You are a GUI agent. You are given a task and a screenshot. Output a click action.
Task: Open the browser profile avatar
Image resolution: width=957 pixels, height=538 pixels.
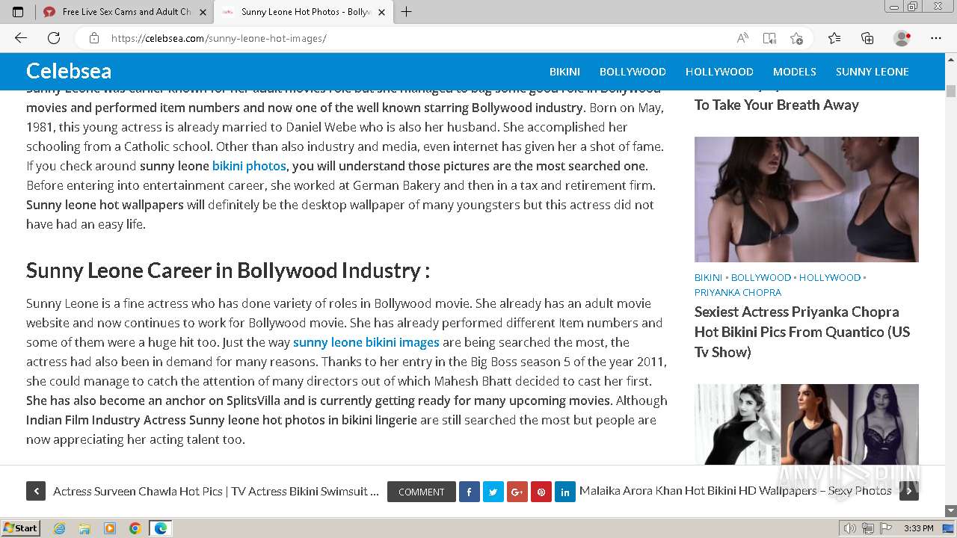(x=902, y=38)
